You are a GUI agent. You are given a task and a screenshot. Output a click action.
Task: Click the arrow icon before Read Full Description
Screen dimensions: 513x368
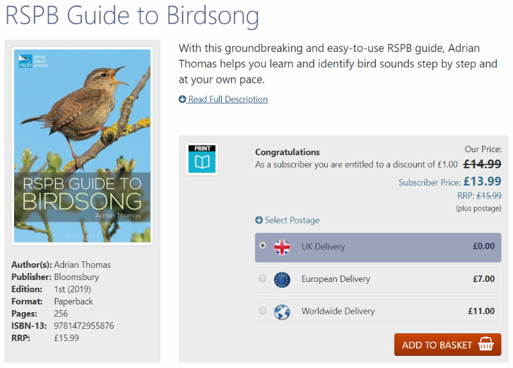click(x=182, y=99)
